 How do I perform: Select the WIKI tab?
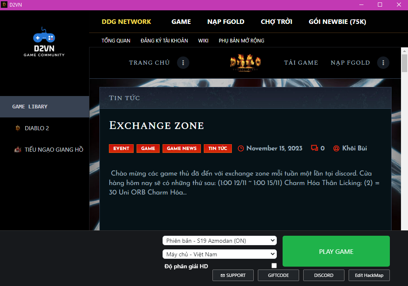click(x=203, y=40)
